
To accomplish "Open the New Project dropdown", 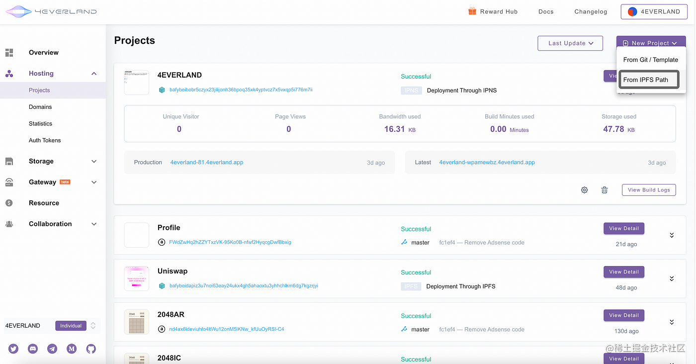I will (651, 43).
